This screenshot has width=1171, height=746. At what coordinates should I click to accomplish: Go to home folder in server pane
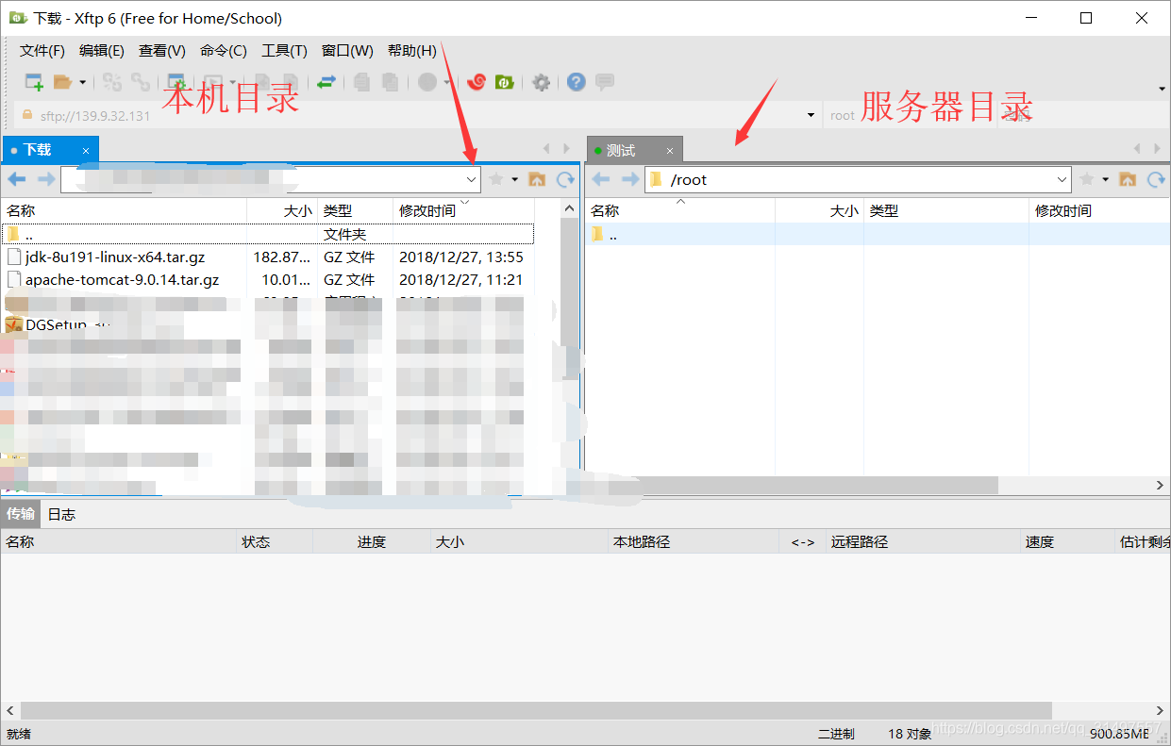tap(1128, 179)
